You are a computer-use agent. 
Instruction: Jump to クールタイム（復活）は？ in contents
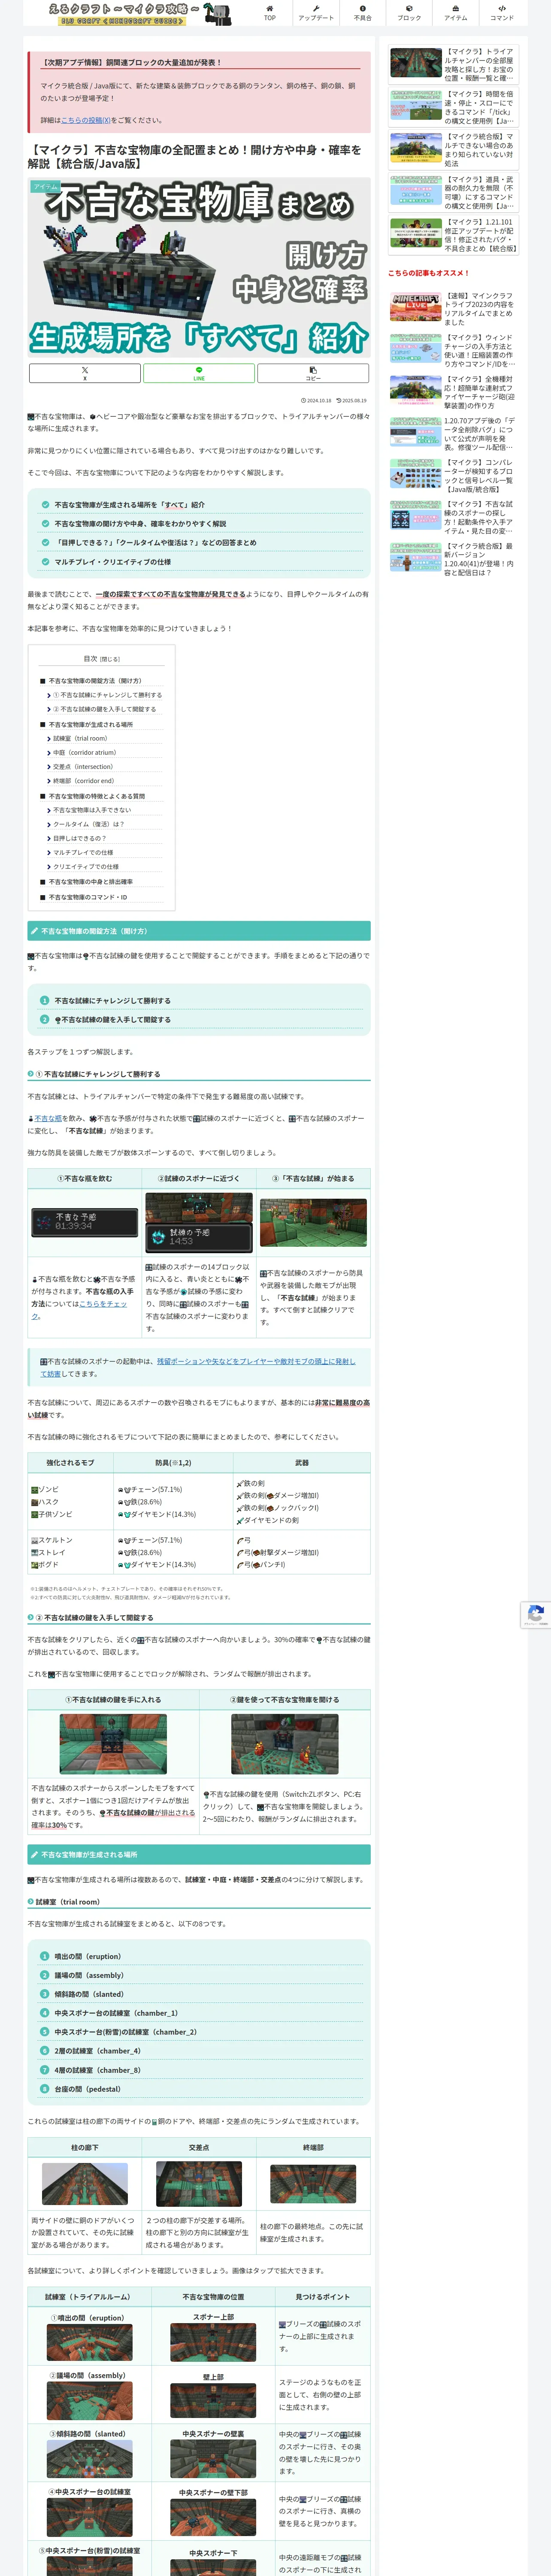[x=89, y=824]
